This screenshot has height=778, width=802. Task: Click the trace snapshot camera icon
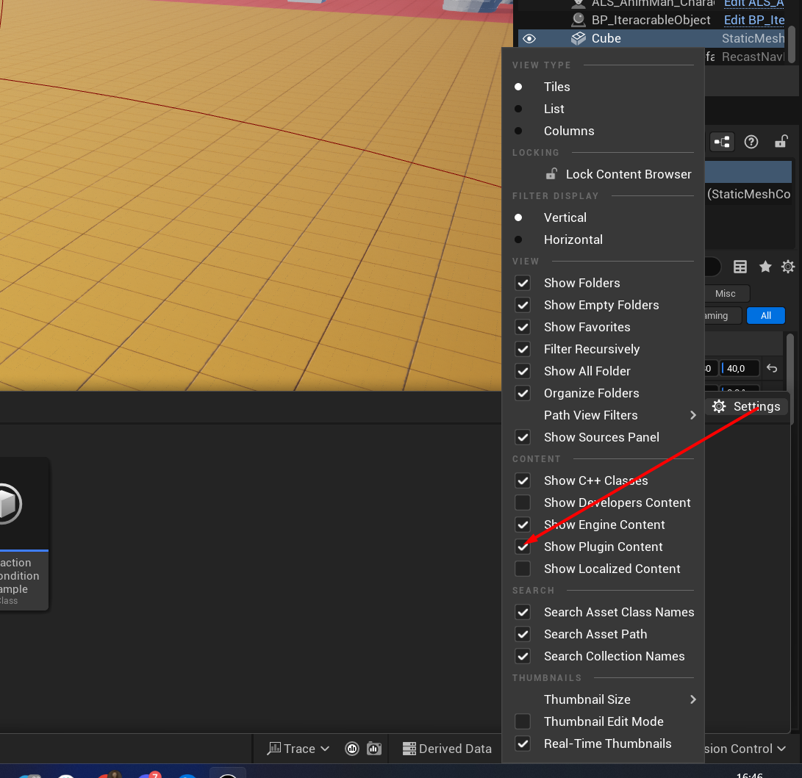[374, 749]
